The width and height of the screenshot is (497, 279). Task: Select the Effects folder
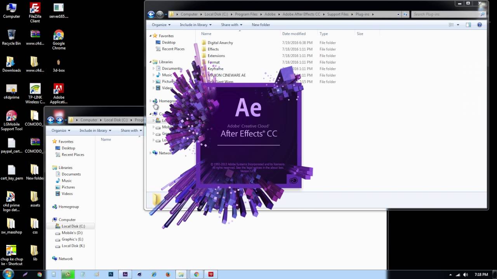(x=213, y=49)
